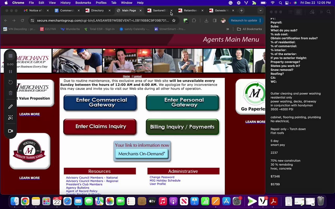
Task: Open the Wunderite bookmark
Action: click(70, 29)
